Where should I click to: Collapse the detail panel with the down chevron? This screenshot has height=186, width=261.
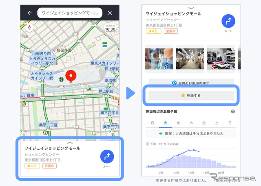tap(191, 8)
